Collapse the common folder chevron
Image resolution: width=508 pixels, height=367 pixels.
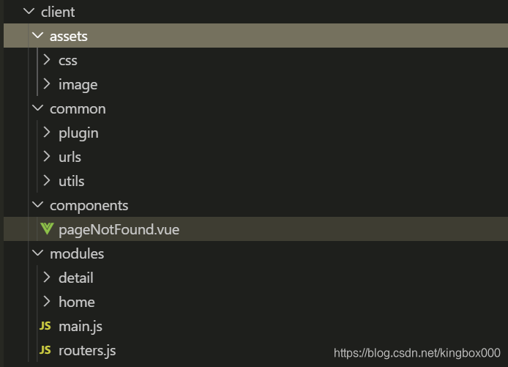[x=38, y=108]
